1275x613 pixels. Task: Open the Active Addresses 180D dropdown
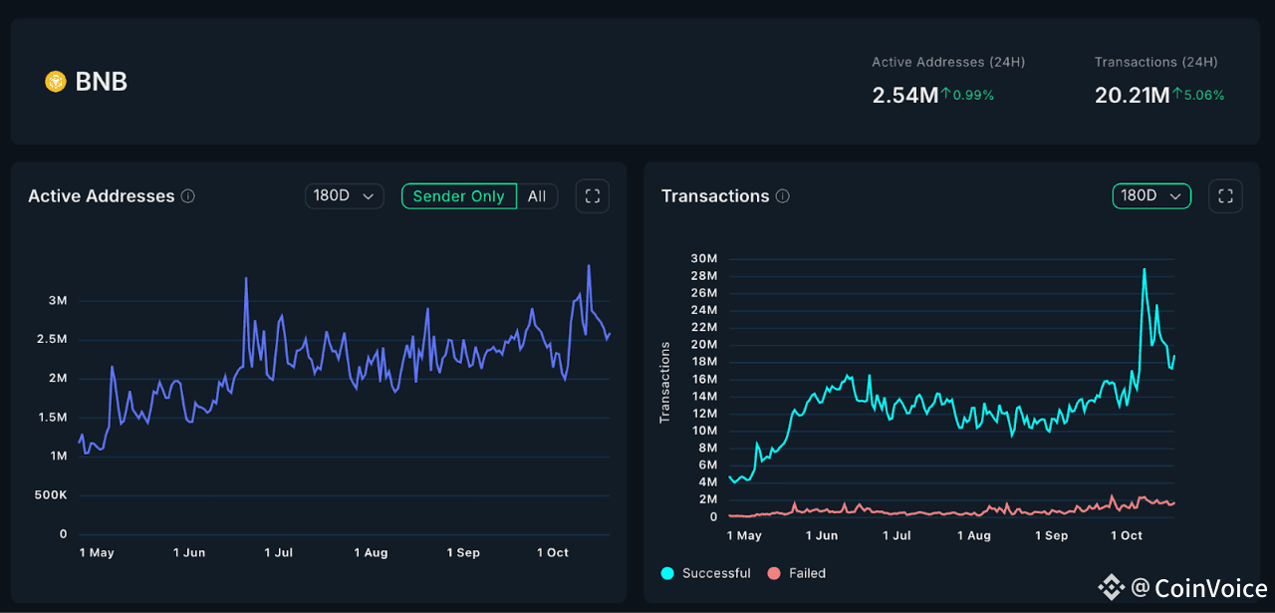click(x=344, y=196)
